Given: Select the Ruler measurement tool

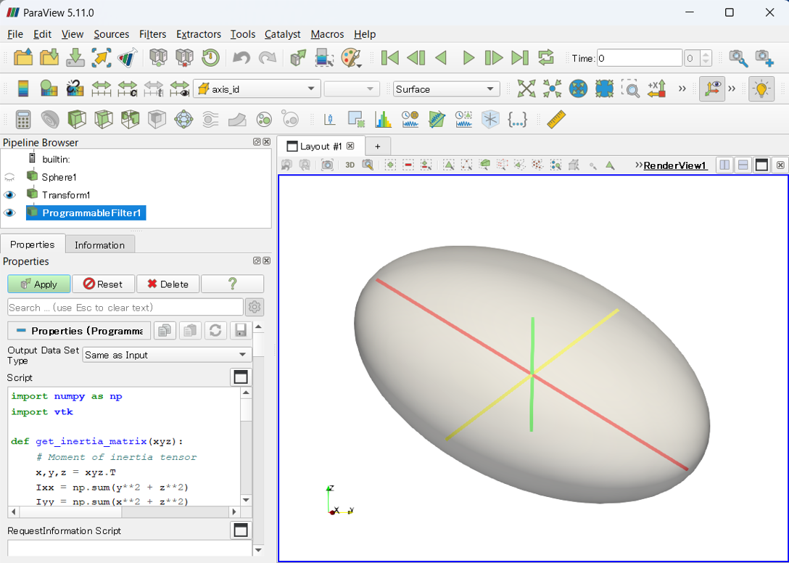Looking at the screenshot, I should click(556, 119).
